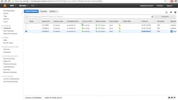
Task: Open Launch Configurations in sidebar
Action: [11, 79]
